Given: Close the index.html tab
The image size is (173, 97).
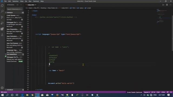Looking at the screenshot, I should coord(36,5).
